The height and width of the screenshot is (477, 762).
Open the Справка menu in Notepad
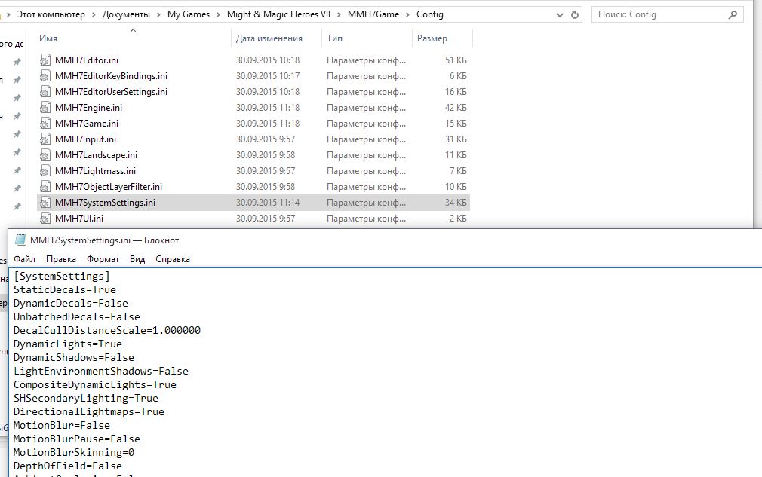point(173,259)
